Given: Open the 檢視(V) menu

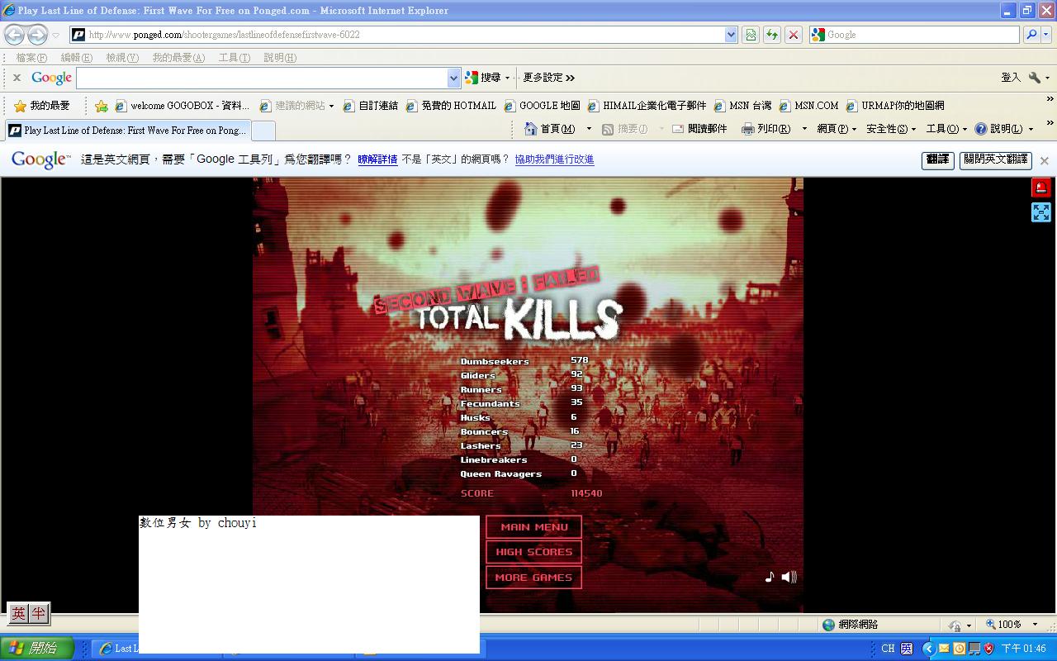Looking at the screenshot, I should [122, 58].
